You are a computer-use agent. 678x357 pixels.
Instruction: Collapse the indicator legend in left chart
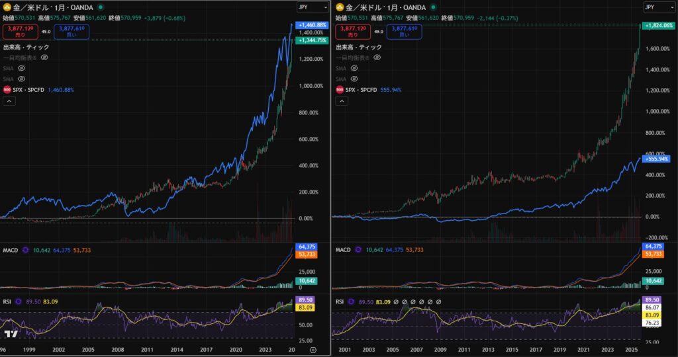pos(9,101)
